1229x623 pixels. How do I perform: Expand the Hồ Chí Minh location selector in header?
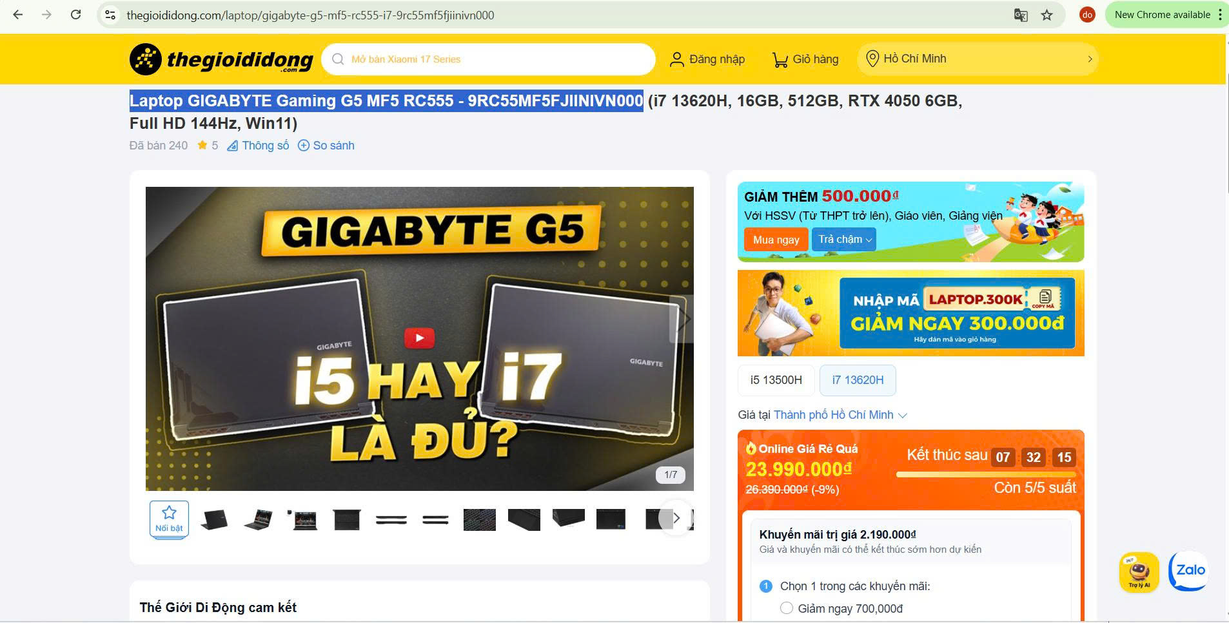[x=977, y=59]
